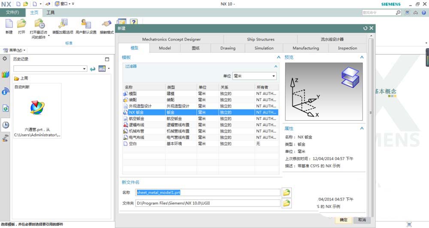
Task: Browse for 文件夹 directory folder icon
Action: pyautogui.click(x=287, y=203)
